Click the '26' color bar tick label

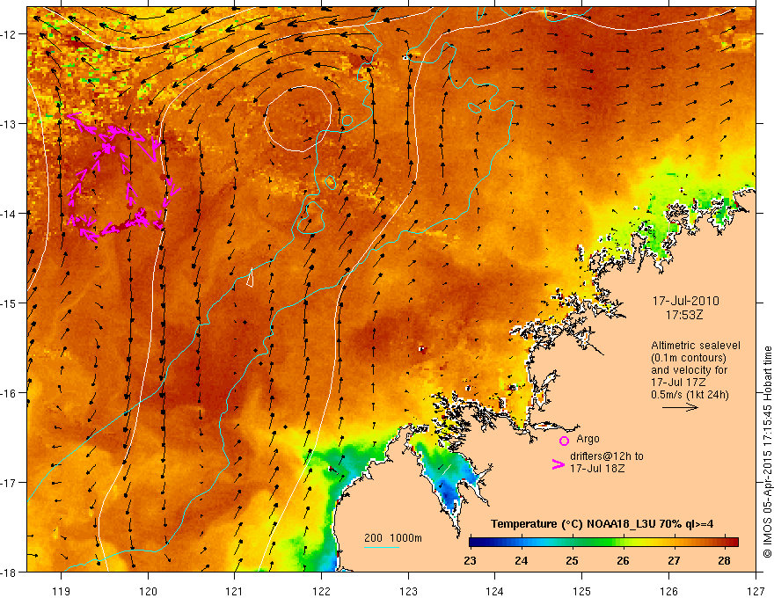point(623,560)
